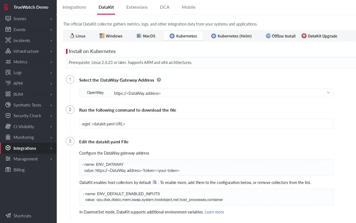The height and width of the screenshot is (223, 356).
Task: Click the Infrastructure sidebar icon
Action: click(8, 51)
